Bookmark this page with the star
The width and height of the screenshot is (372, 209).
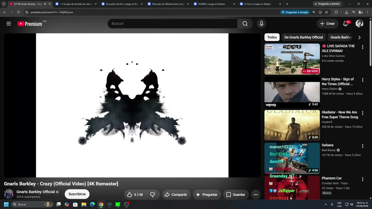pos(326,12)
